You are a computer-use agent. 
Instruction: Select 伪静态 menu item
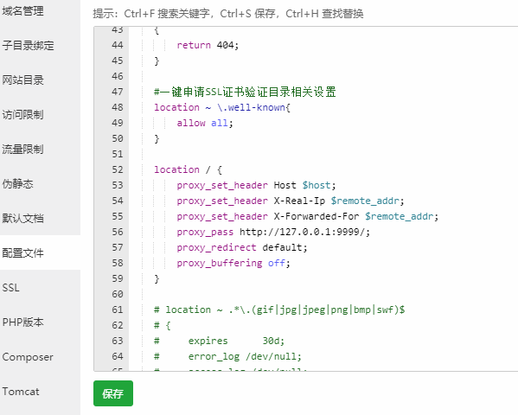18,183
